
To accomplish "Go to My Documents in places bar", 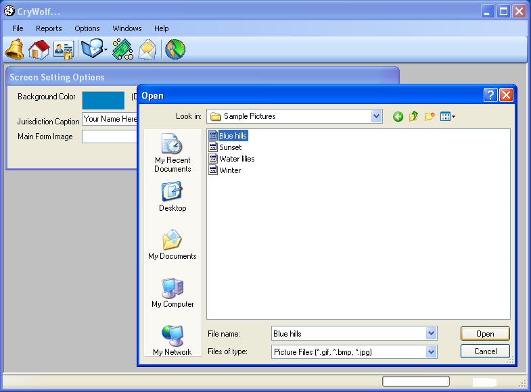I will (172, 245).
